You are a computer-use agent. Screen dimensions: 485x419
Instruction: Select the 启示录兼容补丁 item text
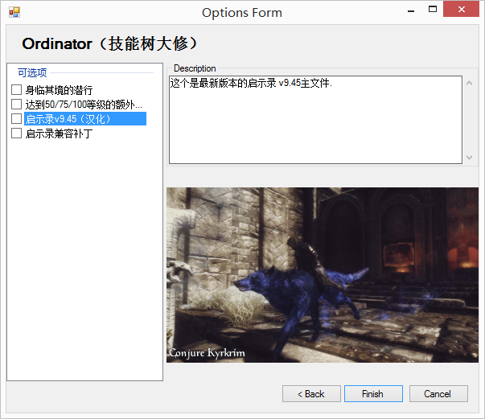(x=59, y=134)
